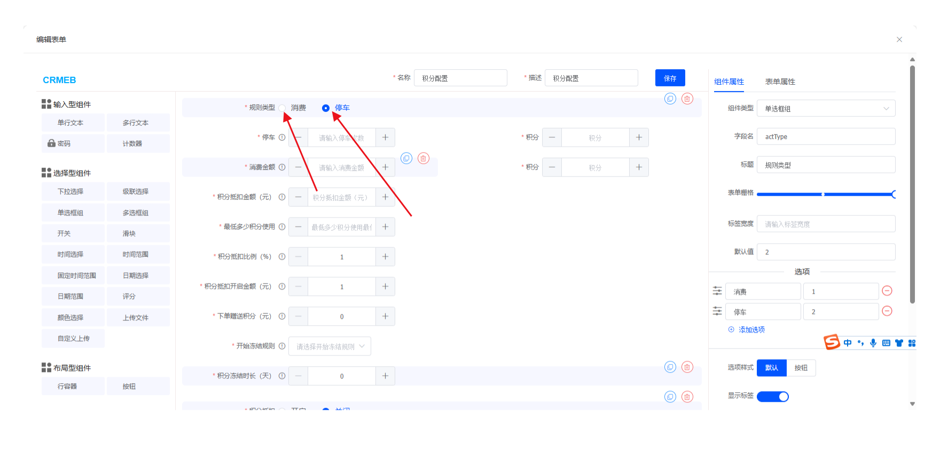This screenshot has height=468, width=940.
Task: Add a 下拉选择 component from the palette
Action: click(x=73, y=191)
